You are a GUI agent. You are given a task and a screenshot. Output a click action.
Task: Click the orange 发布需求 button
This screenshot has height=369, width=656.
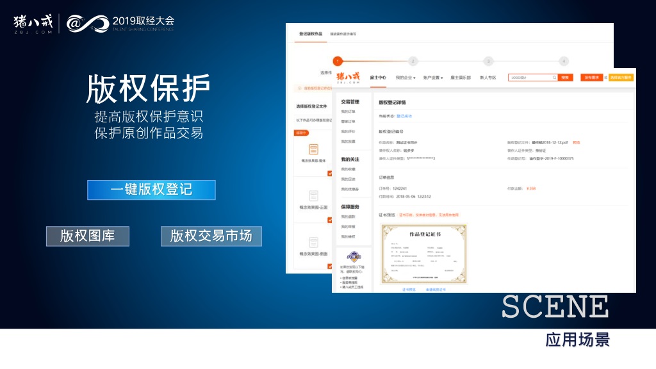(x=591, y=78)
